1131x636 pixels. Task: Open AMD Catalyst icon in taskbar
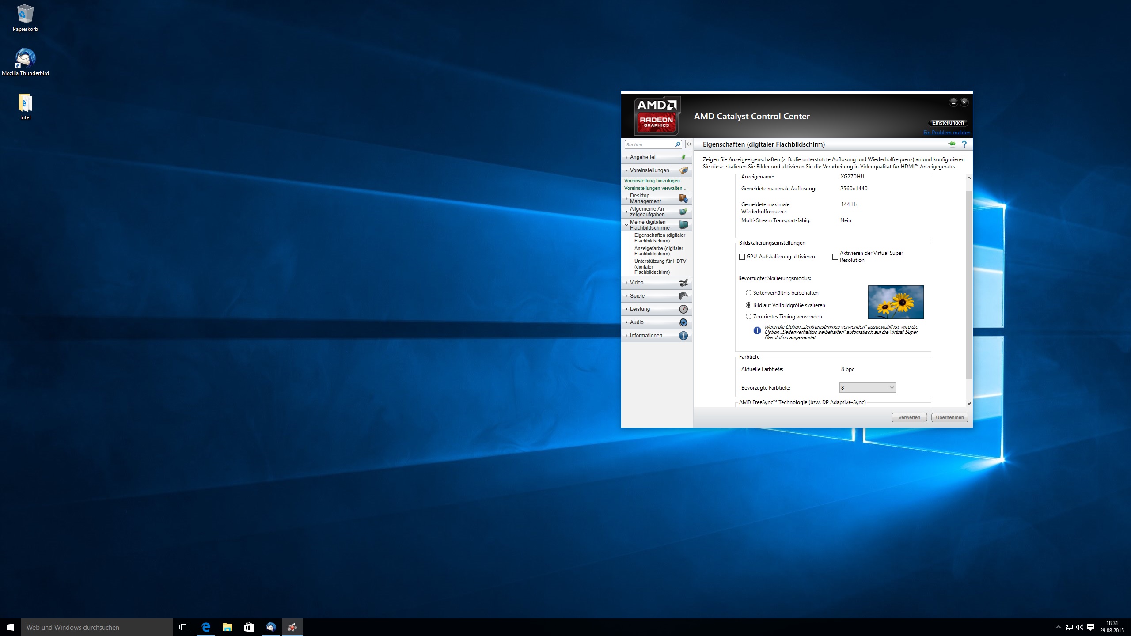(292, 627)
